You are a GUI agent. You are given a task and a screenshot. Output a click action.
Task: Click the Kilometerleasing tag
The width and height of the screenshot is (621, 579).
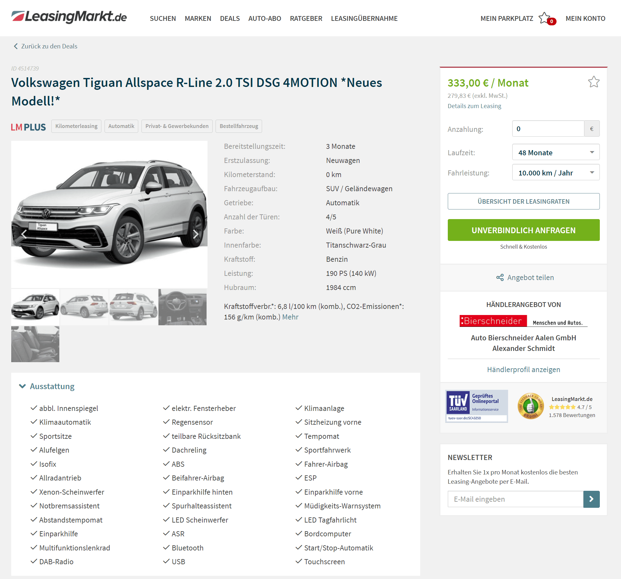point(76,126)
